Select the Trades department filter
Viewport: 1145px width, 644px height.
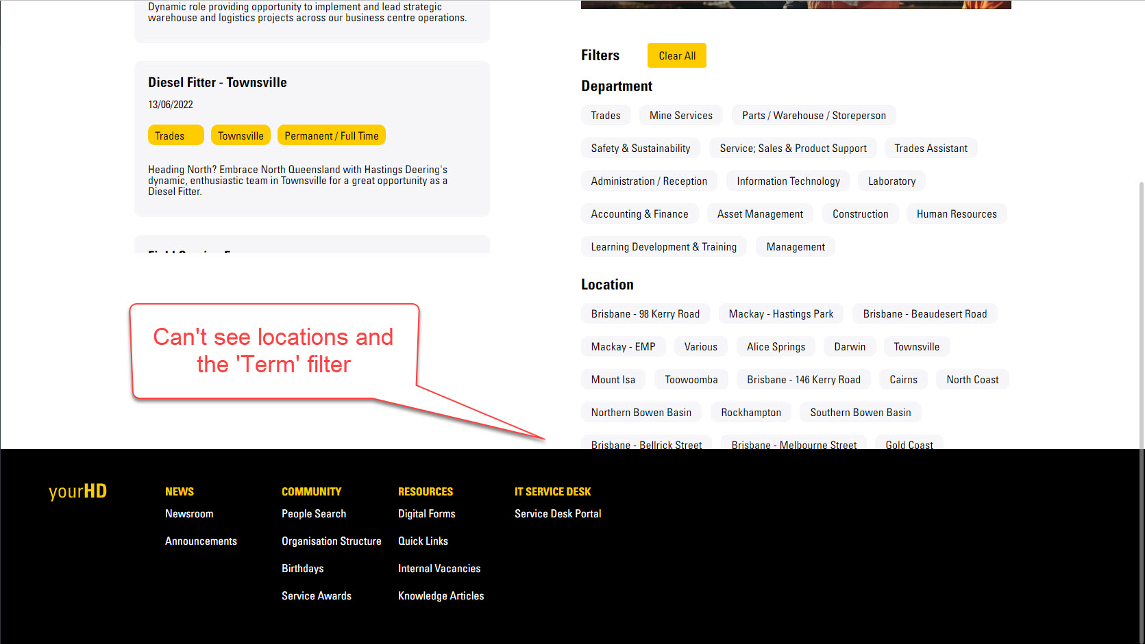(606, 116)
